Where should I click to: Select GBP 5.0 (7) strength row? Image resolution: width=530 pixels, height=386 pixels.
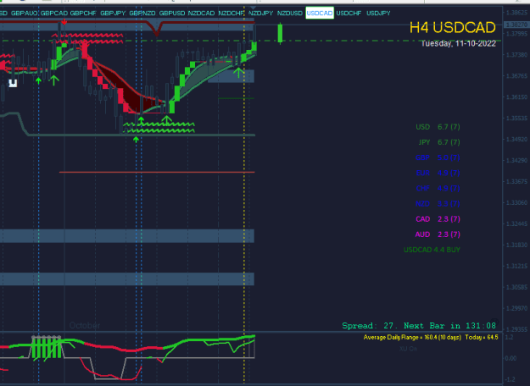438,157
